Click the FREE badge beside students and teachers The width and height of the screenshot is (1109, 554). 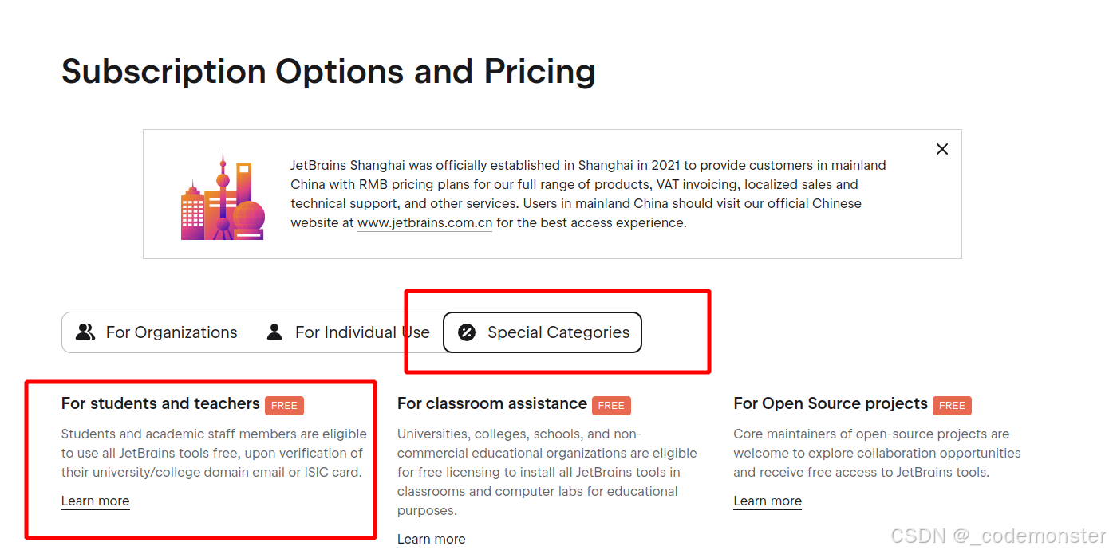tap(284, 405)
